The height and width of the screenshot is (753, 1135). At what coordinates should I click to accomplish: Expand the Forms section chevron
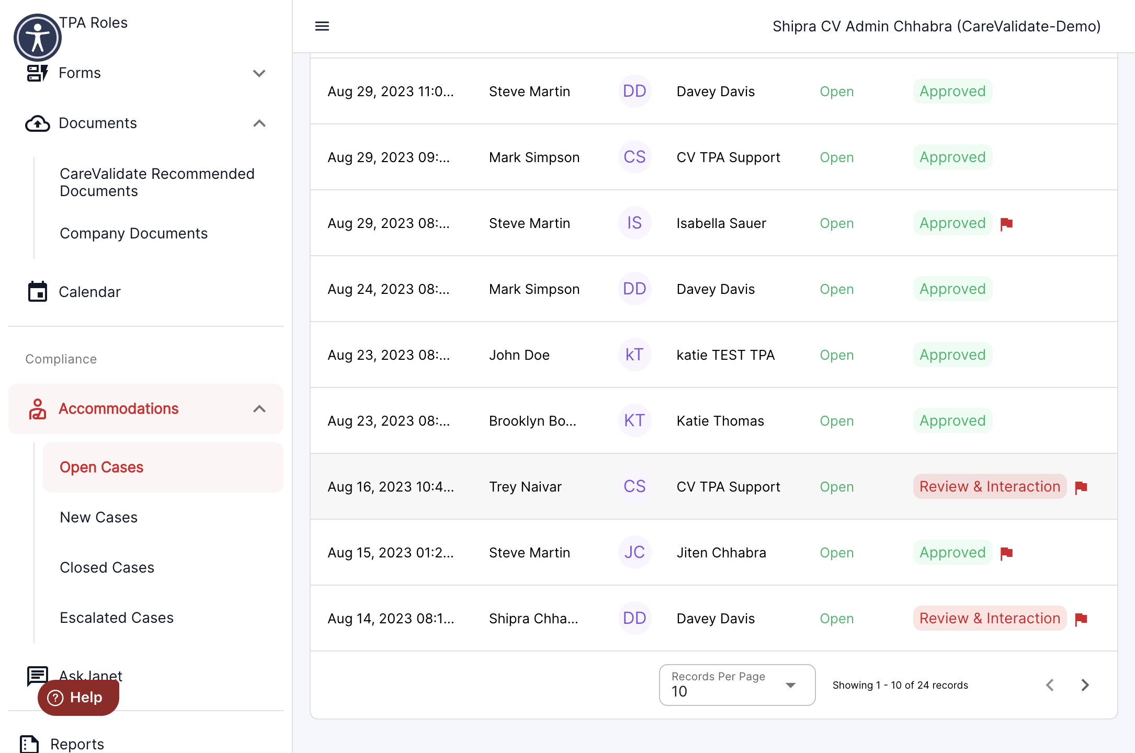259,73
